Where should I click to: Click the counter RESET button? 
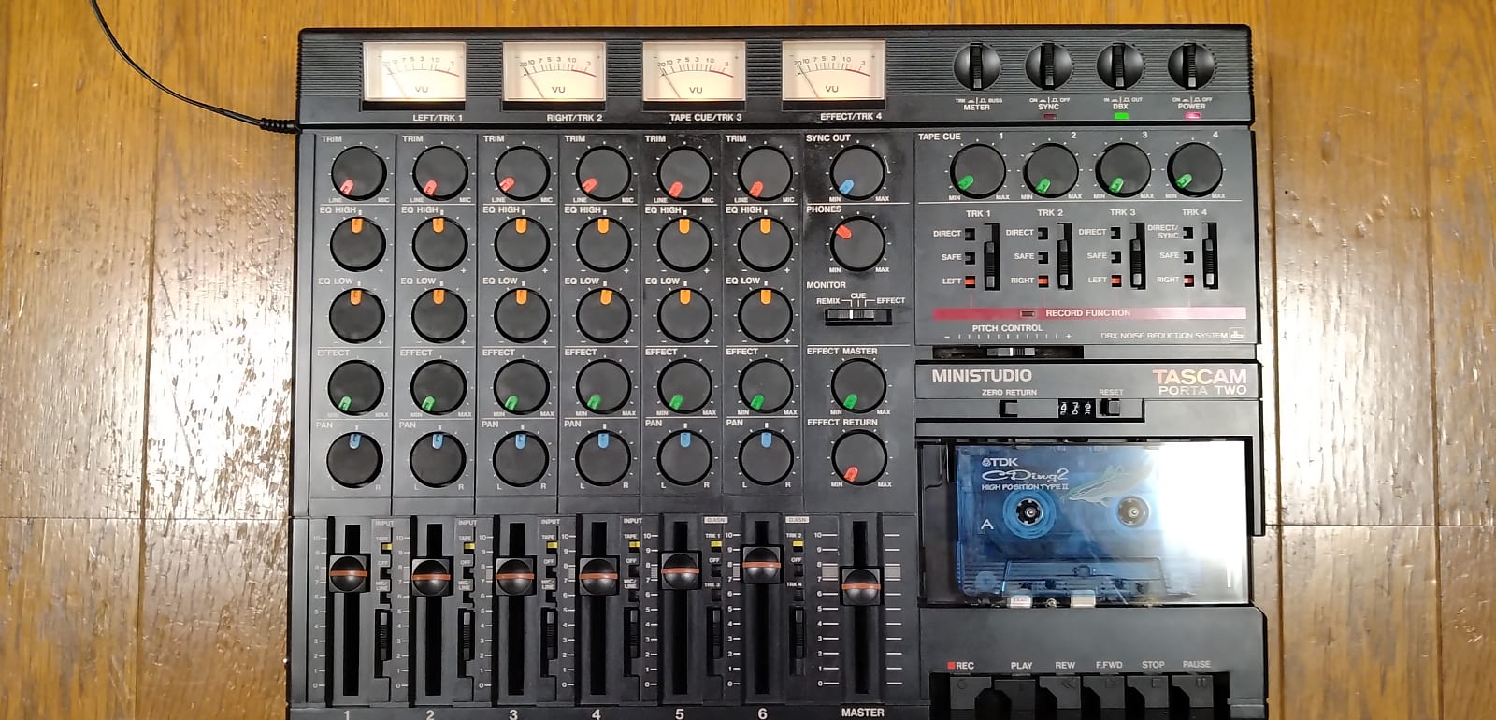(1110, 408)
